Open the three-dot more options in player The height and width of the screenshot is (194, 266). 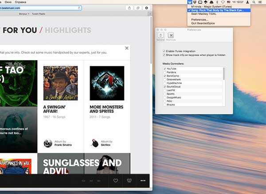point(143,181)
